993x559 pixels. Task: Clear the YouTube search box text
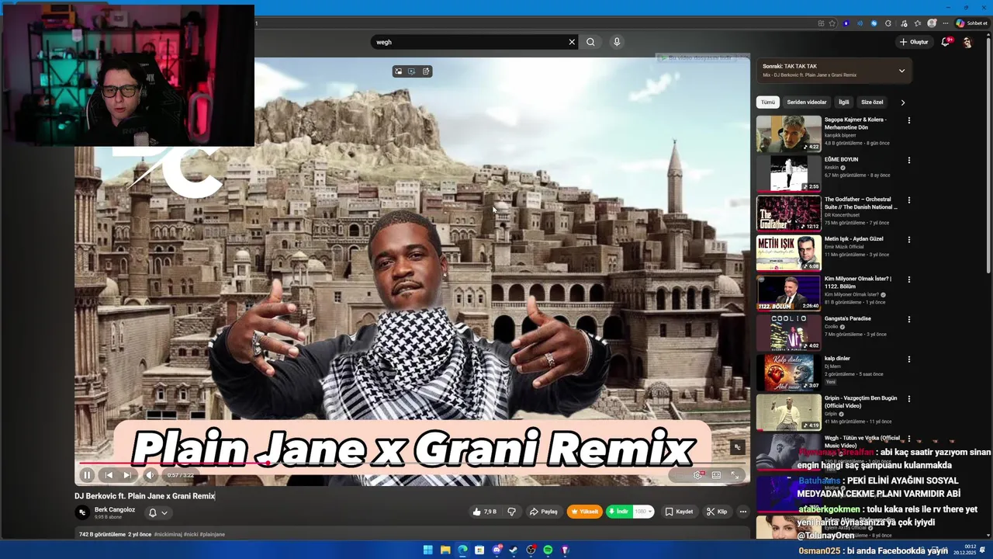[x=572, y=42]
